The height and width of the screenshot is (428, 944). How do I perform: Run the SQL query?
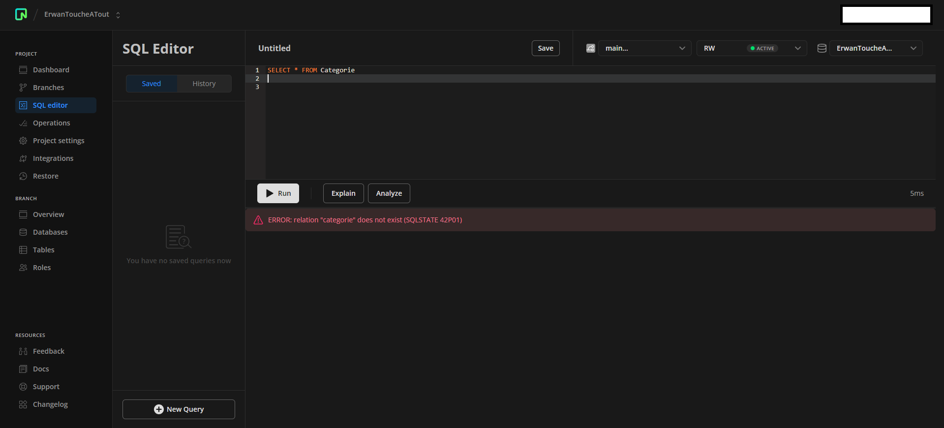(278, 193)
